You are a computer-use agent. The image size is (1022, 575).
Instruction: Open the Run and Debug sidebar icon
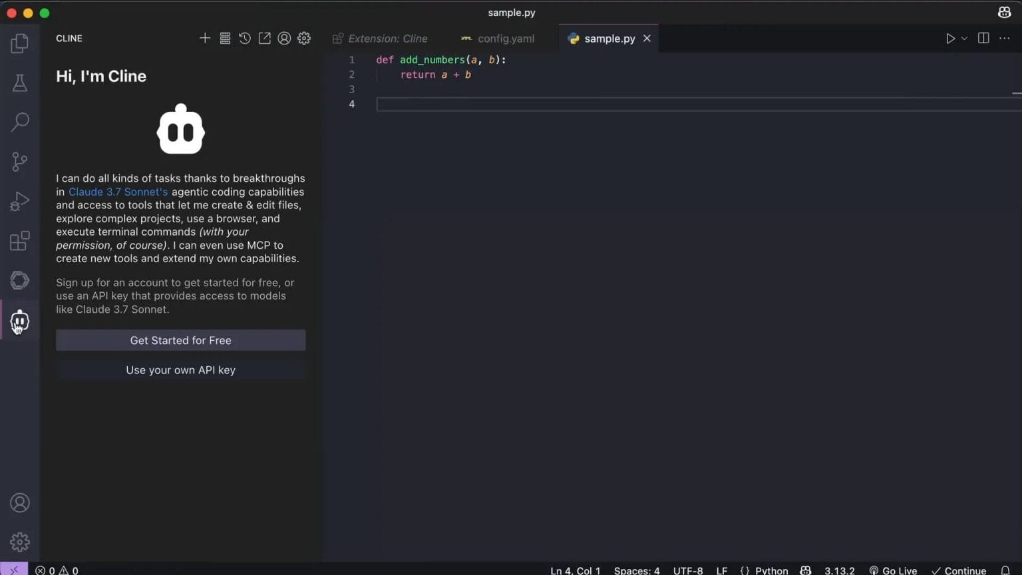19,201
